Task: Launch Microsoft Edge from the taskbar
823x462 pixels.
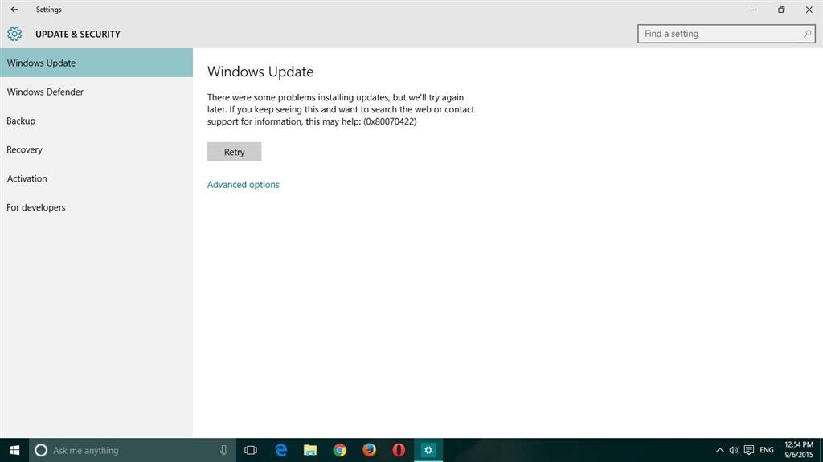Action: (280, 451)
